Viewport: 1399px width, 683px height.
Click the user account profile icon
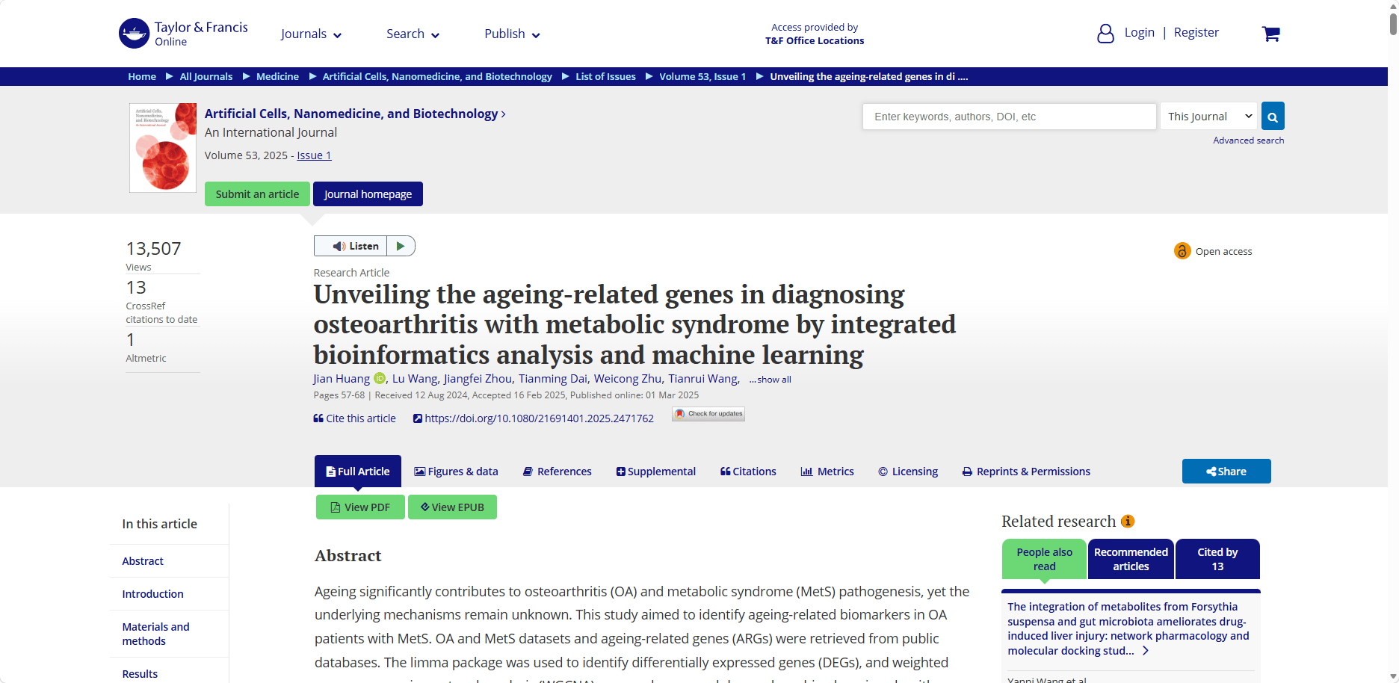[x=1105, y=34]
